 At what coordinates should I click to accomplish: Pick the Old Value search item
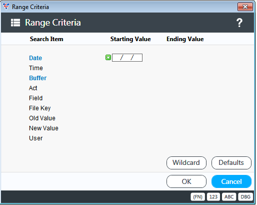tap(42, 118)
